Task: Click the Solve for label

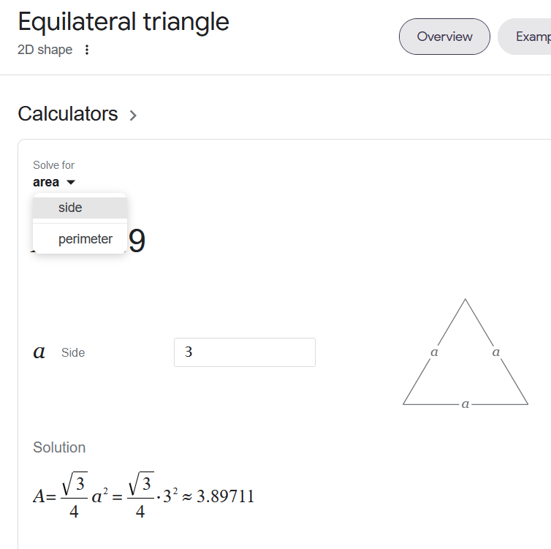Action: 54,164
